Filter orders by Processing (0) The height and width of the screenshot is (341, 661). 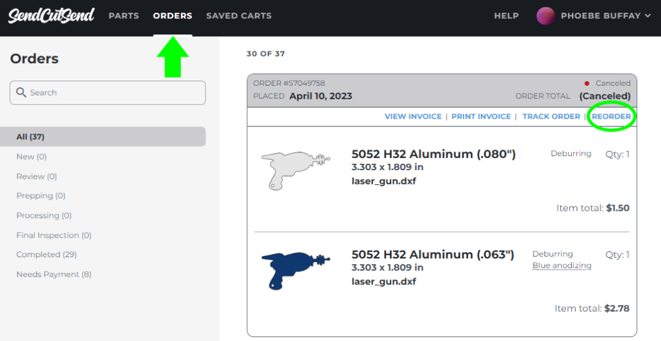(x=44, y=215)
